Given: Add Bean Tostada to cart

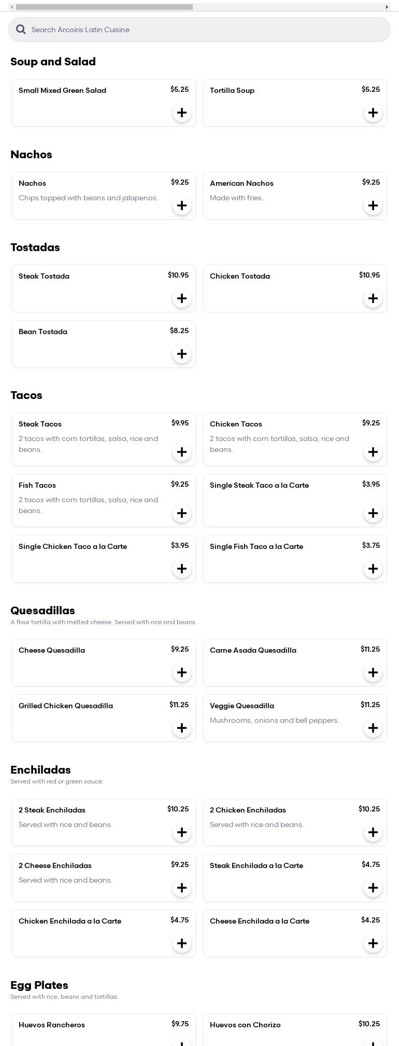Looking at the screenshot, I should pyautogui.click(x=182, y=354).
